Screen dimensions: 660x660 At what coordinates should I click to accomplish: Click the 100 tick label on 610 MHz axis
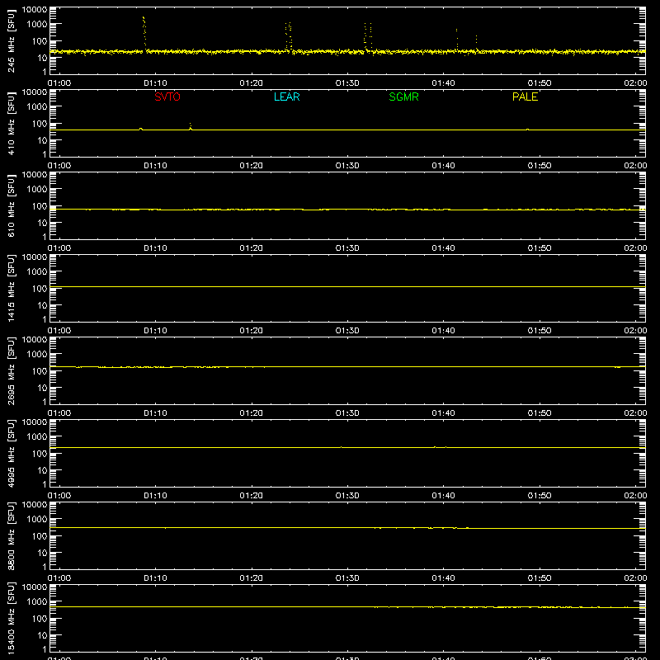tap(40, 205)
